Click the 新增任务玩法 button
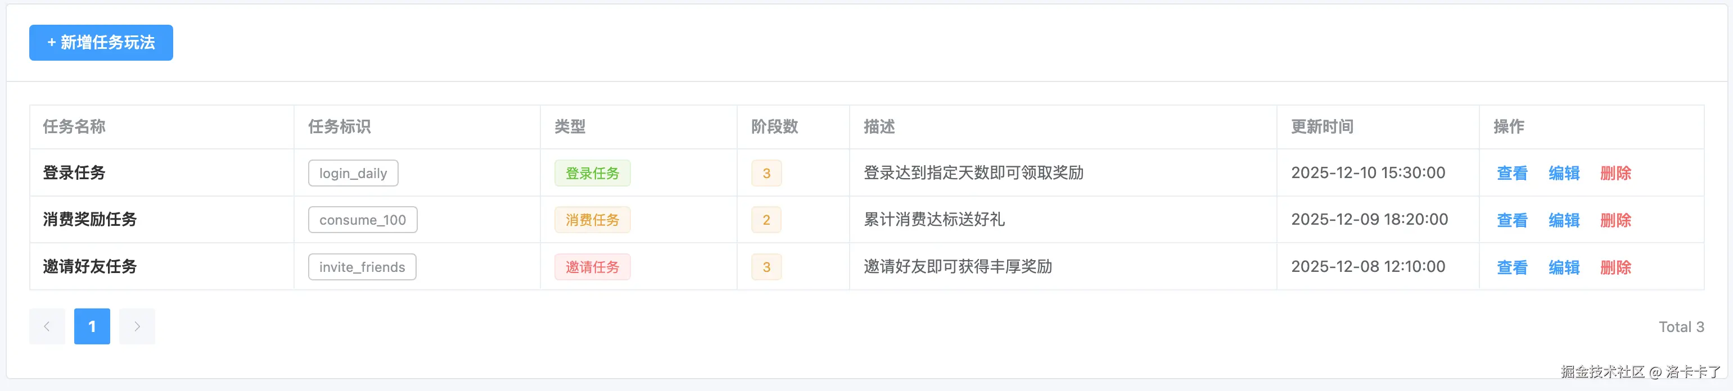This screenshot has width=1733, height=391. click(x=101, y=42)
